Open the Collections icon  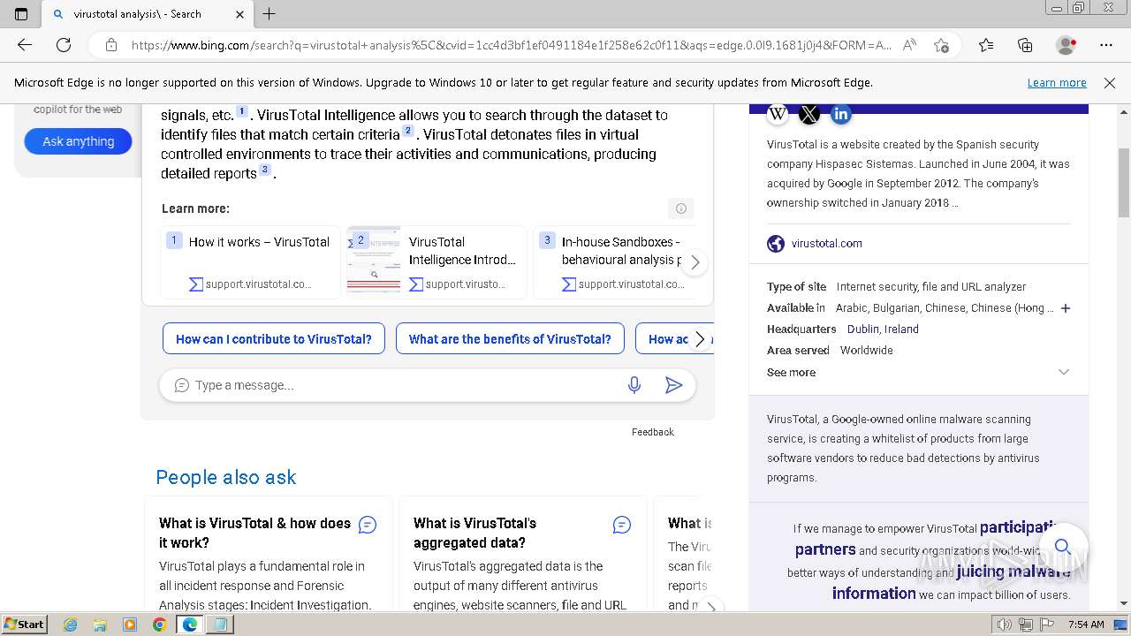[x=1025, y=45]
